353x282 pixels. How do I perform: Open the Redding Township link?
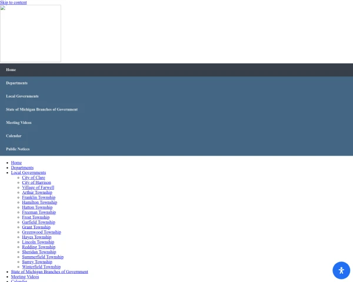pyautogui.click(x=39, y=247)
